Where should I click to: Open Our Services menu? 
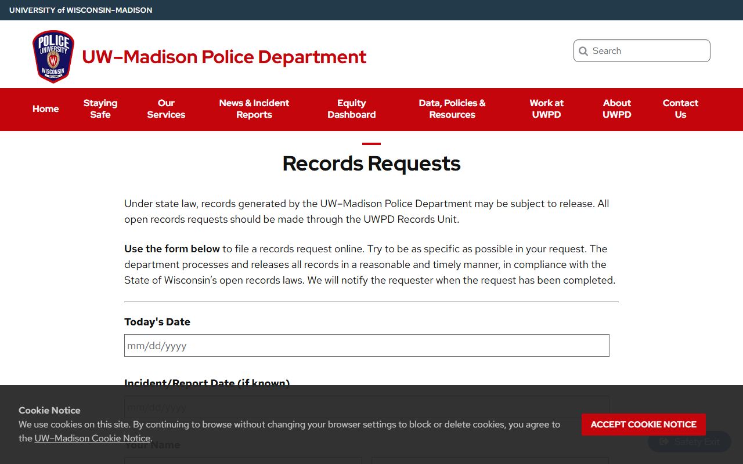pos(166,109)
